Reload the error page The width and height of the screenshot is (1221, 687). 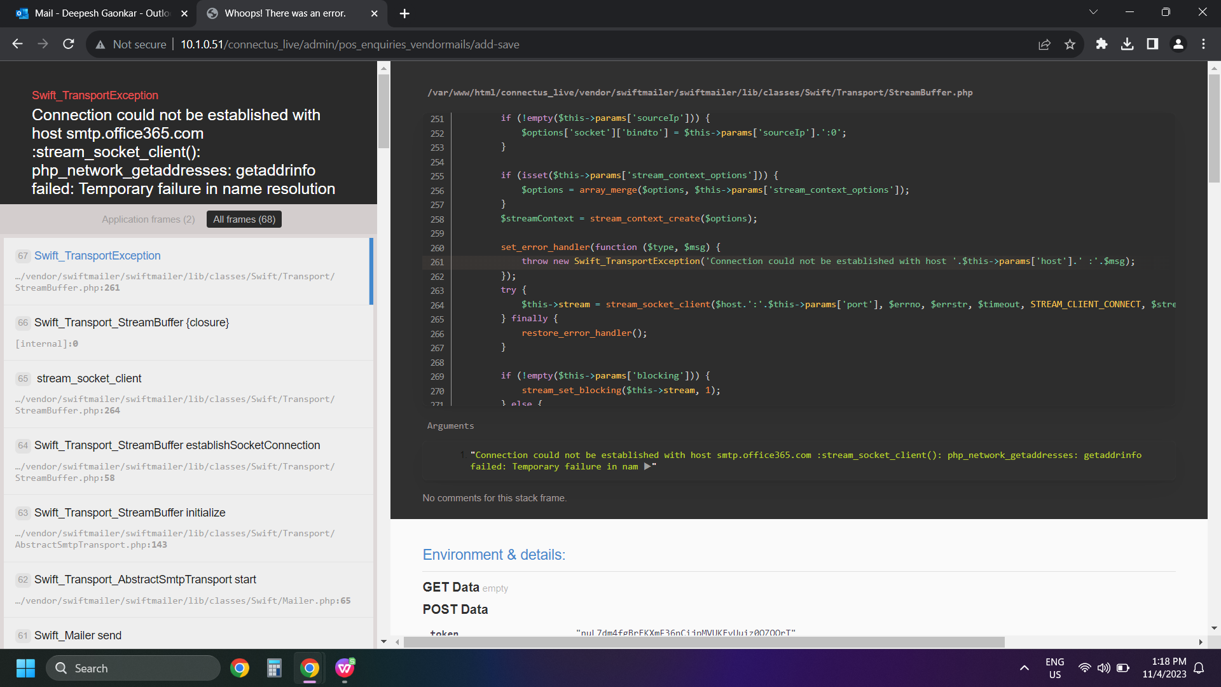pyautogui.click(x=69, y=44)
